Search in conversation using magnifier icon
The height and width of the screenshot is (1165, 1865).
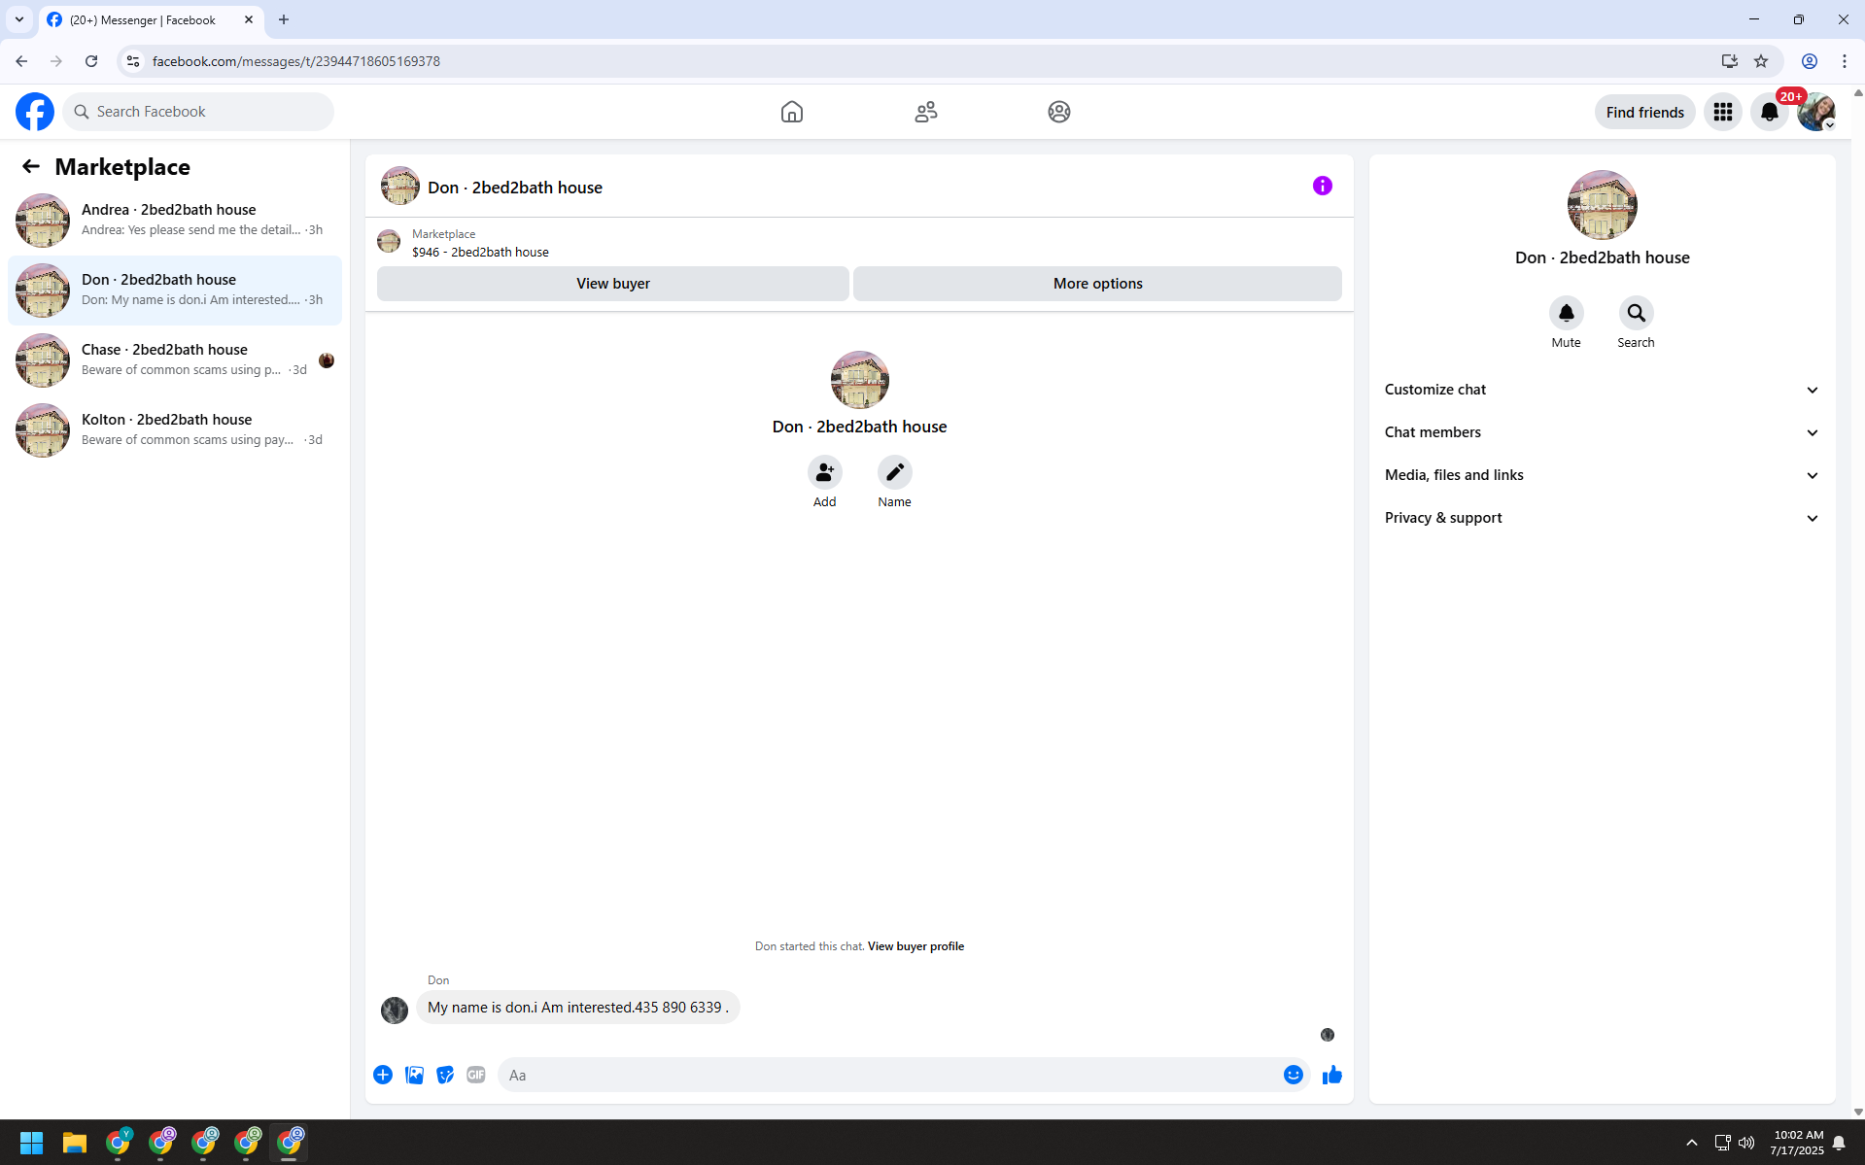coord(1636,313)
